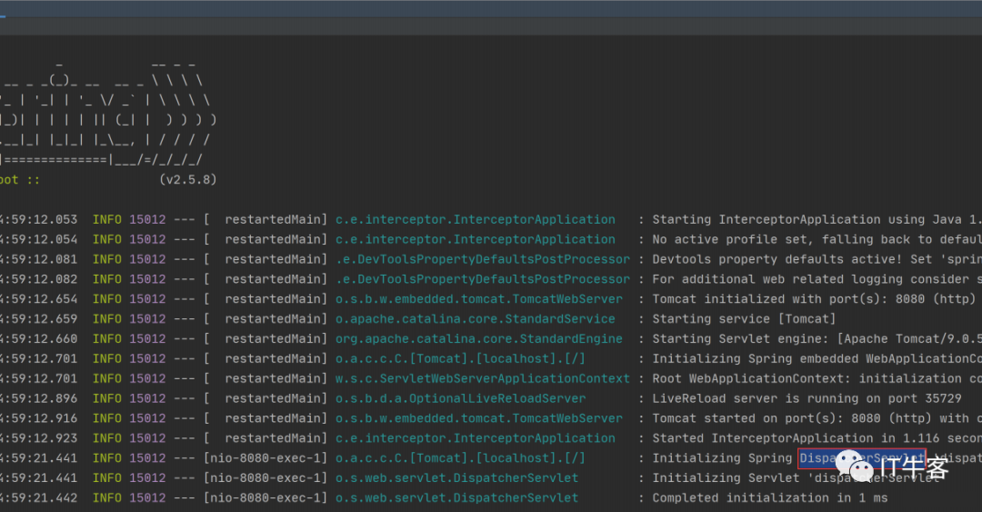Click the 'Starting service [Tomcat]' message
Screen dimensions: 982x512
(744, 319)
